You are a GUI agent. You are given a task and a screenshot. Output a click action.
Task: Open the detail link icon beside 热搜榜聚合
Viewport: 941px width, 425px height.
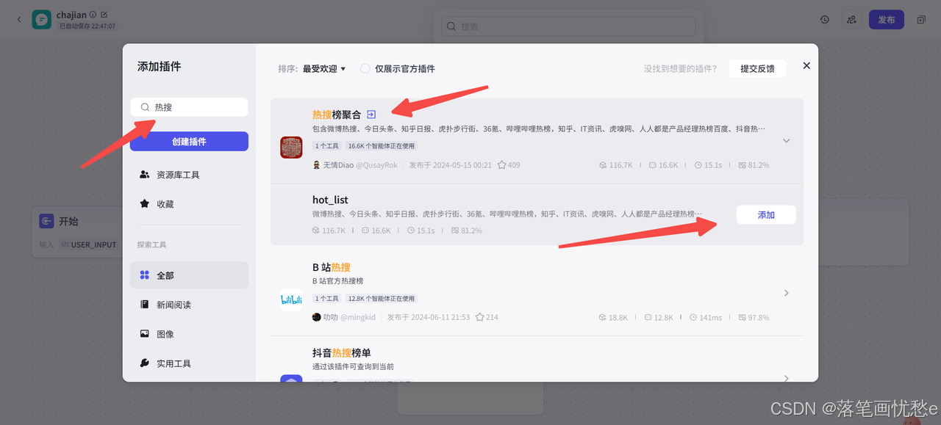click(x=371, y=115)
